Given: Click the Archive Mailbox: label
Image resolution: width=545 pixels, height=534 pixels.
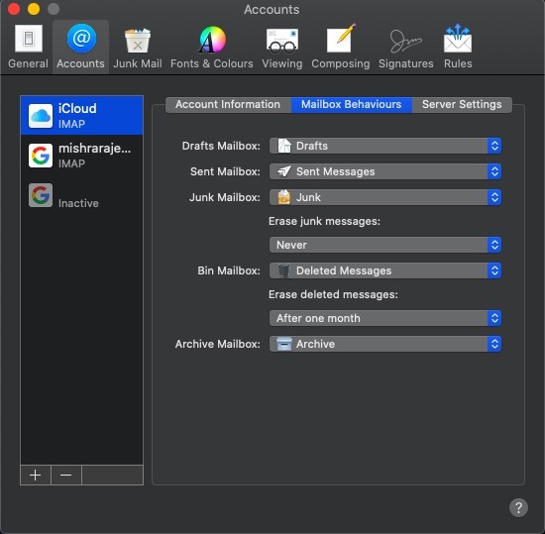Looking at the screenshot, I should coord(218,344).
